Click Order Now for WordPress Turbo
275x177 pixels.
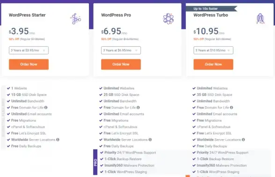[x=213, y=64]
